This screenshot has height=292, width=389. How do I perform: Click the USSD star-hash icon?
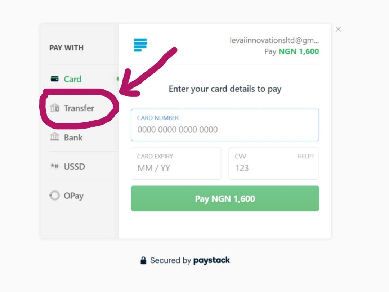click(x=55, y=167)
